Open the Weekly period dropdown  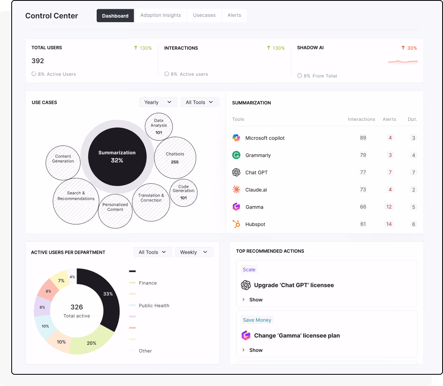point(194,252)
